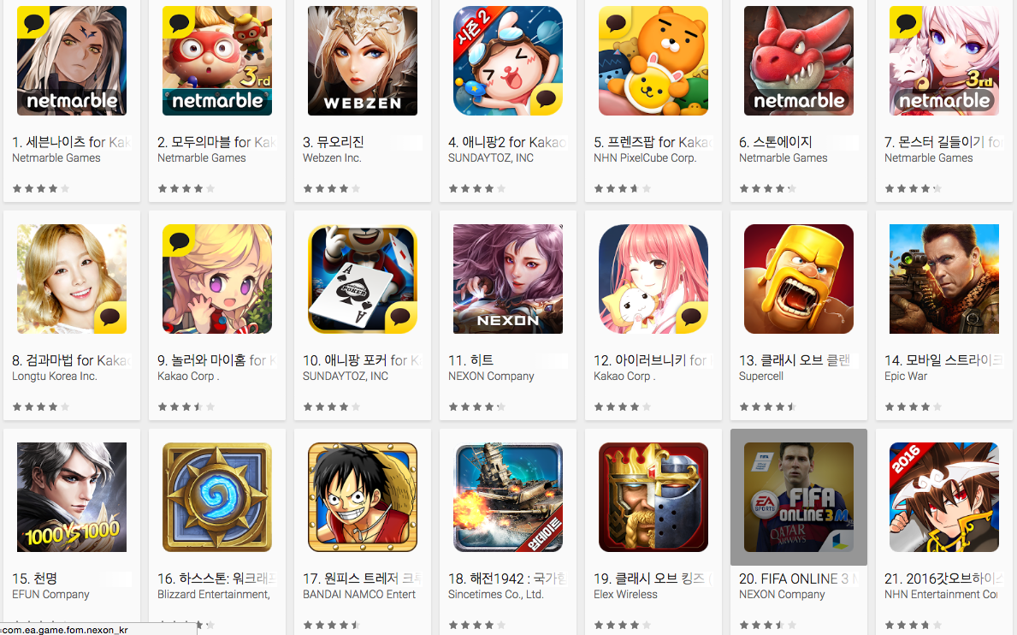This screenshot has width=1017, height=635.
Task: Open the Clash of Clans app icon
Action: 798,279
